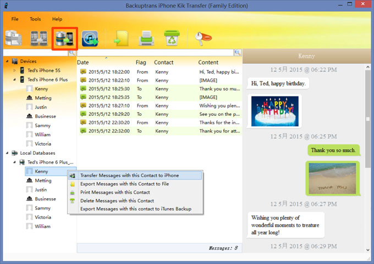Screen dimensions: 374x264
Task: Click chat scrollbar down arrow
Action: 368,250
